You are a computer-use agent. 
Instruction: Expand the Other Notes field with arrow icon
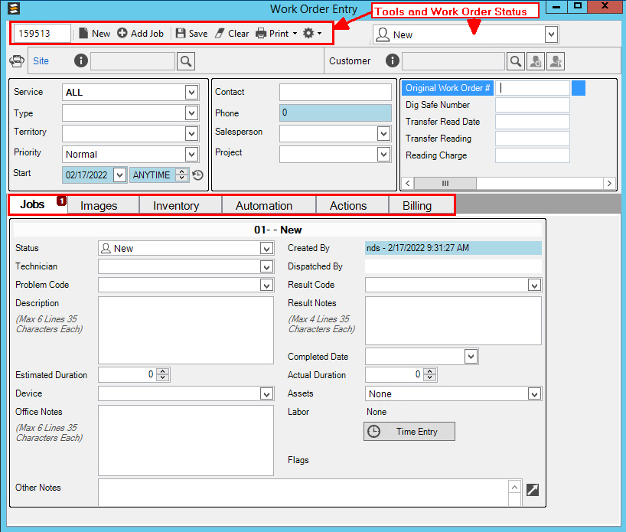[533, 489]
